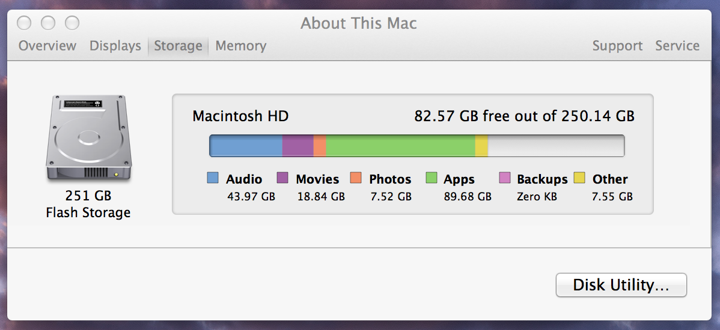Click the blue Audio legend swatch
This screenshot has height=330, width=720.
click(x=213, y=178)
